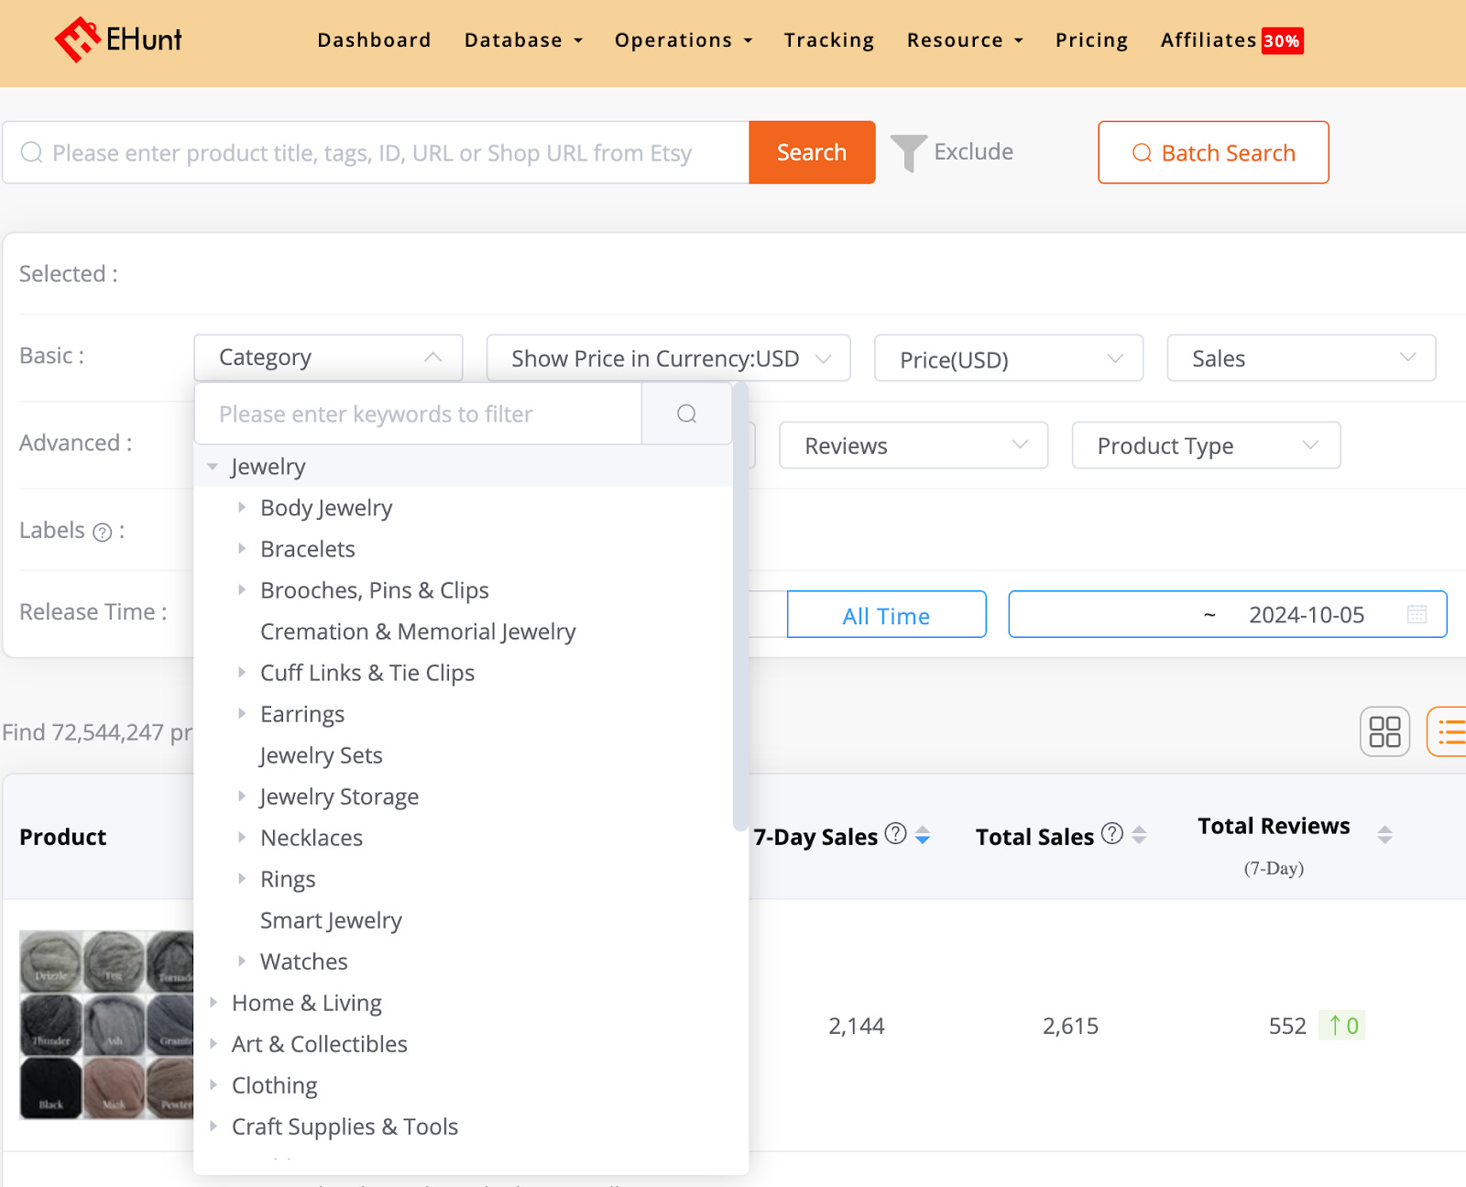Expand Jewelry Storage subcategory arrow
The image size is (1466, 1187).
click(x=242, y=796)
